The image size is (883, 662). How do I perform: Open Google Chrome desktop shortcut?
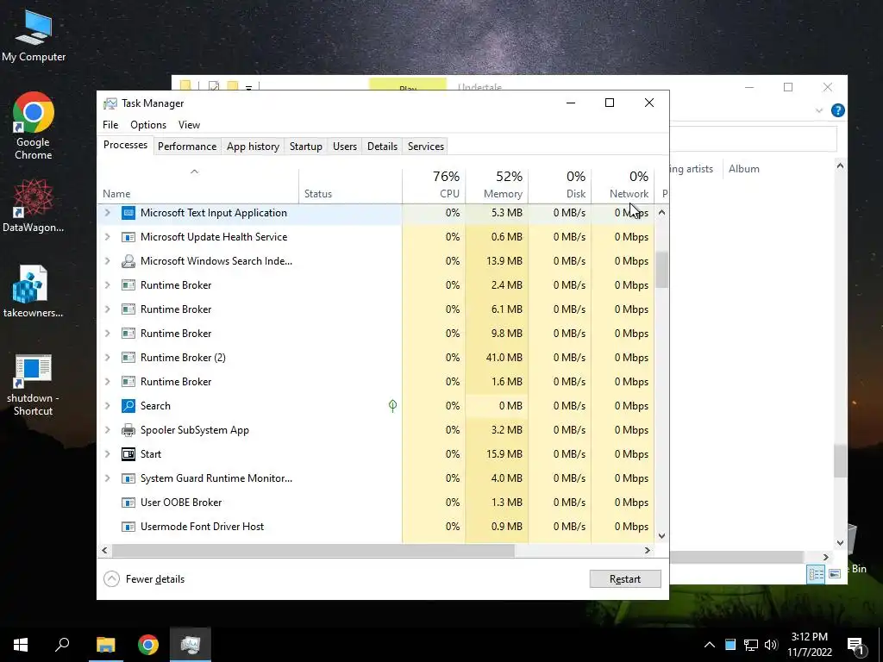tap(34, 127)
